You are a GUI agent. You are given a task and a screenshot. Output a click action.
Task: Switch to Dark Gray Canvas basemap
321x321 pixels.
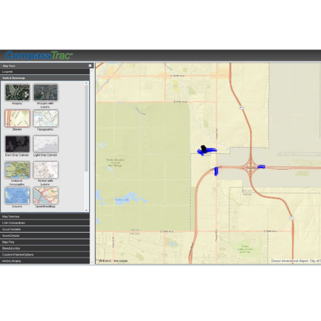point(17,144)
